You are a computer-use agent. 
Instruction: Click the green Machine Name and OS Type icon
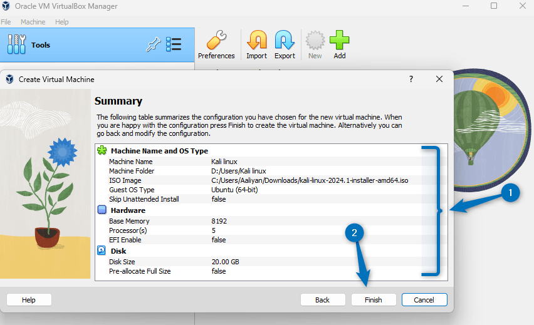click(102, 150)
